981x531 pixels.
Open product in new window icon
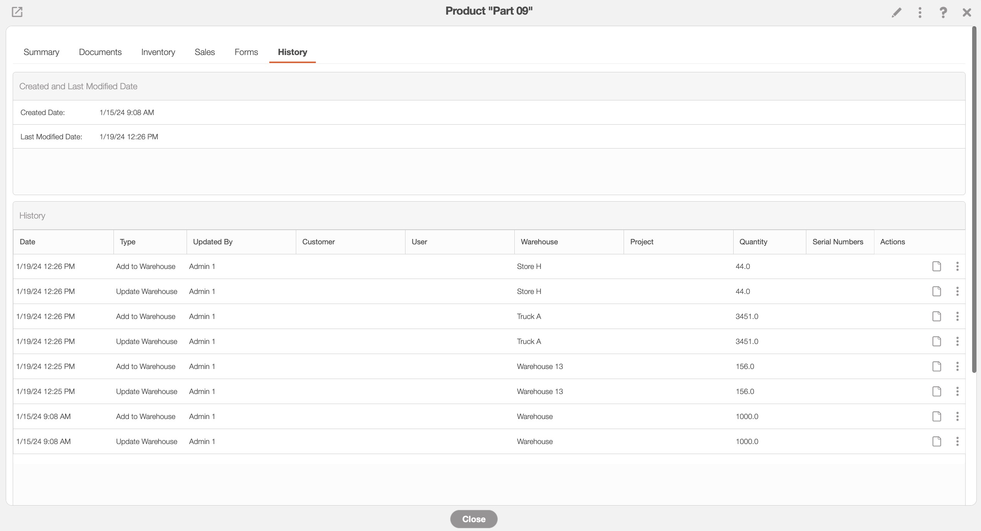point(17,12)
